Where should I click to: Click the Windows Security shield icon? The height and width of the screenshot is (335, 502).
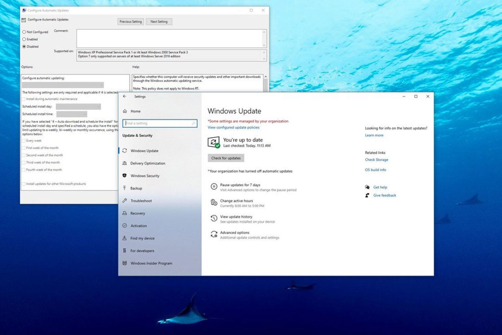[125, 176]
